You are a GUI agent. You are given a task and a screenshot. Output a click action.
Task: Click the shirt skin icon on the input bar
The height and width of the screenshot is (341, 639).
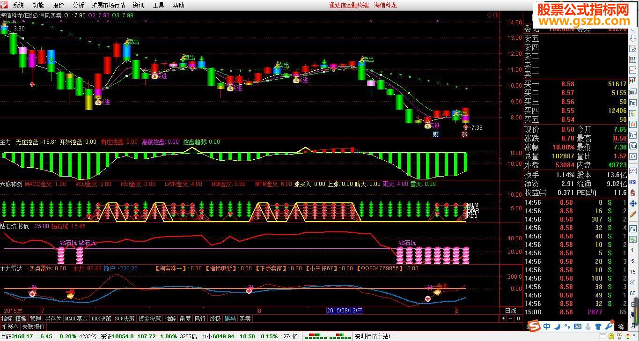[x=598, y=326]
